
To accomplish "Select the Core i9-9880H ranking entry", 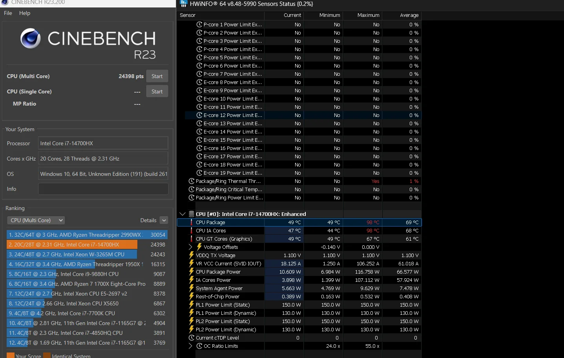I will click(x=87, y=274).
